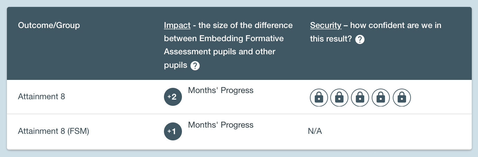Select the Outcome/Group column header

pos(49,25)
